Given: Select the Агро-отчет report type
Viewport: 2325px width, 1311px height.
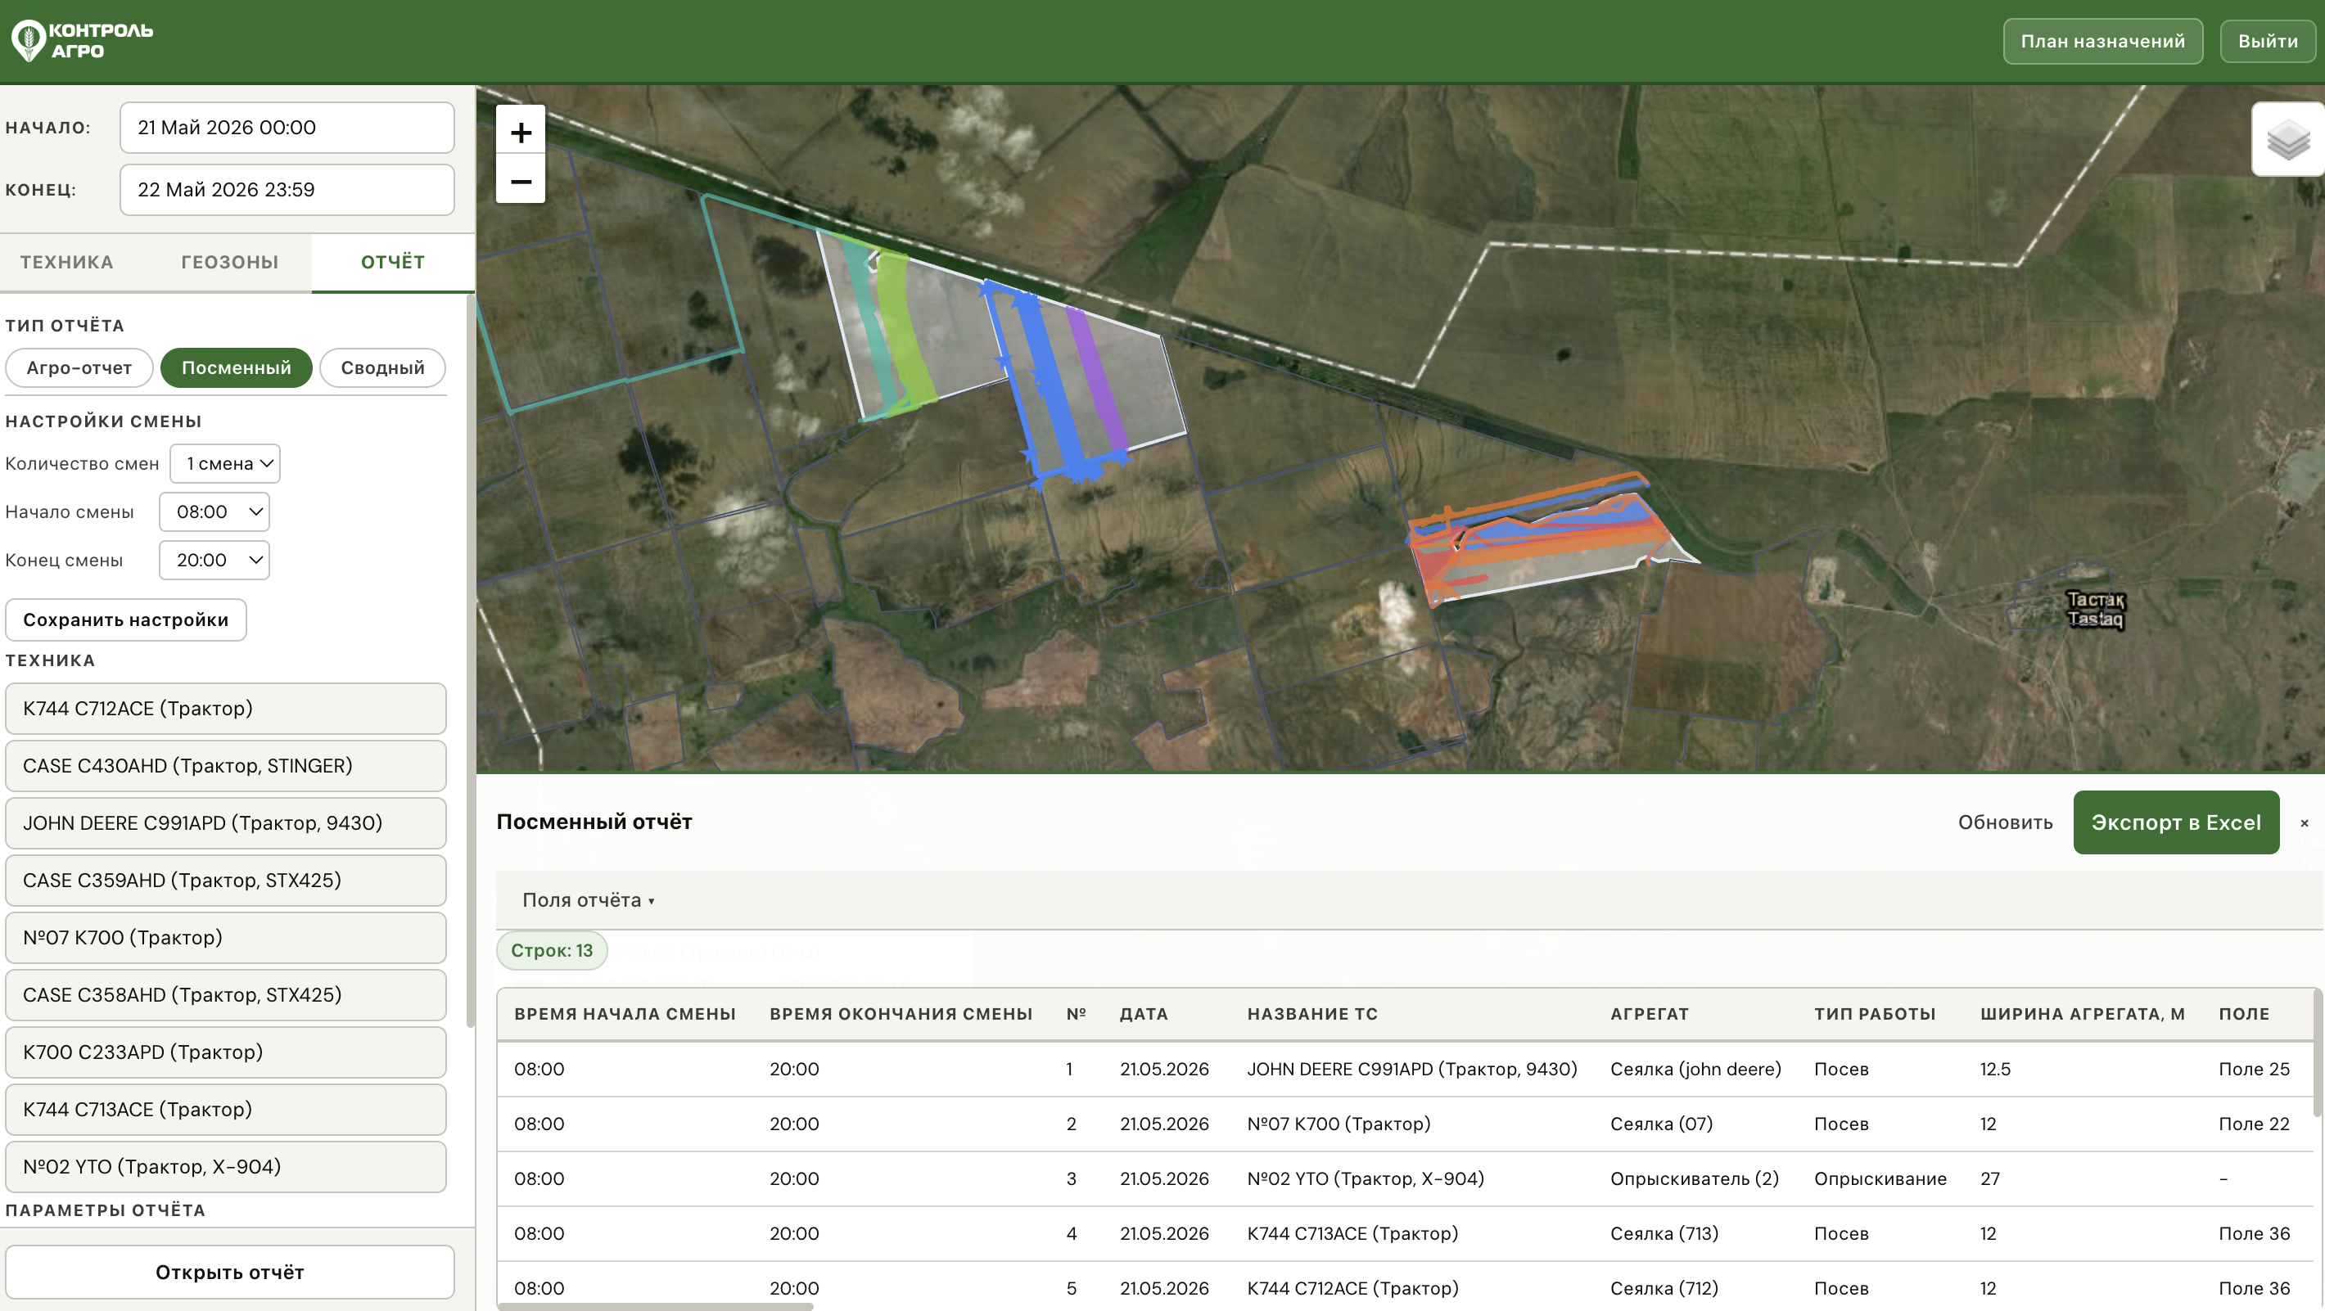Looking at the screenshot, I should [79, 367].
